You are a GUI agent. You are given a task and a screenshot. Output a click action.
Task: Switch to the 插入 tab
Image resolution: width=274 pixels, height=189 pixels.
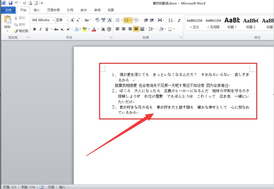pos(37,10)
